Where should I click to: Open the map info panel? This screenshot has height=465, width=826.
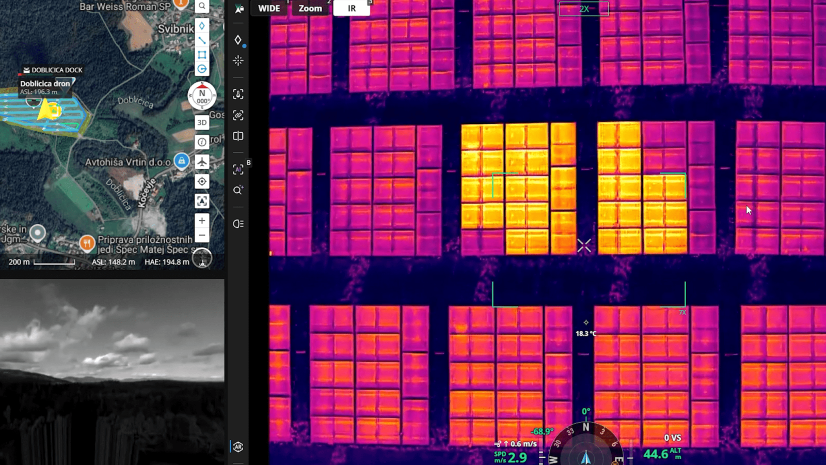[x=202, y=142]
